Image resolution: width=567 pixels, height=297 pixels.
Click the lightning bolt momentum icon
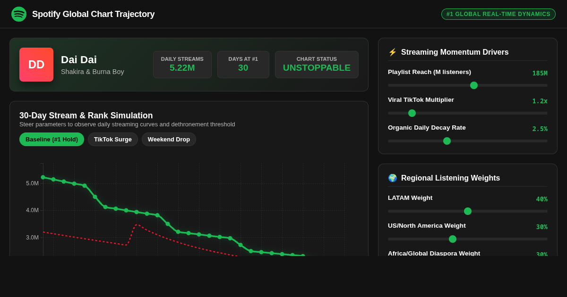(392, 52)
